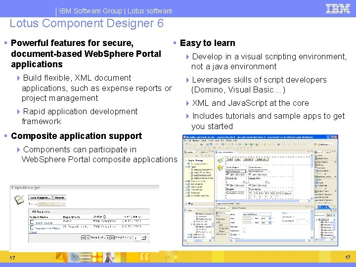The width and height of the screenshot is (356, 267).
Task: Select the Project Manager root in navigator tree
Action: (x=195, y=161)
